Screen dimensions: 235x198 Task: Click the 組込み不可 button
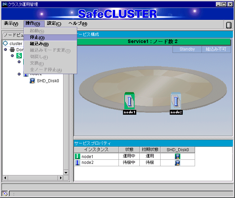(216, 49)
